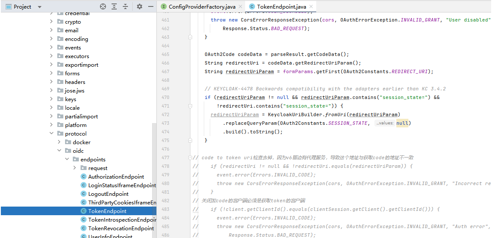The image size is (492, 238).
Task: Expand the platform folder
Action: click(x=51, y=125)
